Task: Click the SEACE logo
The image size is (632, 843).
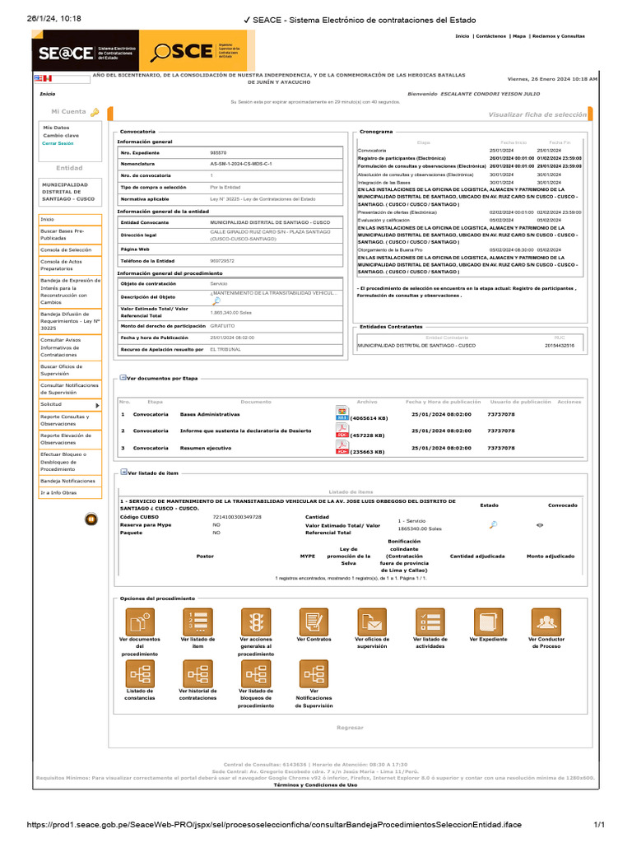Action: [86, 52]
